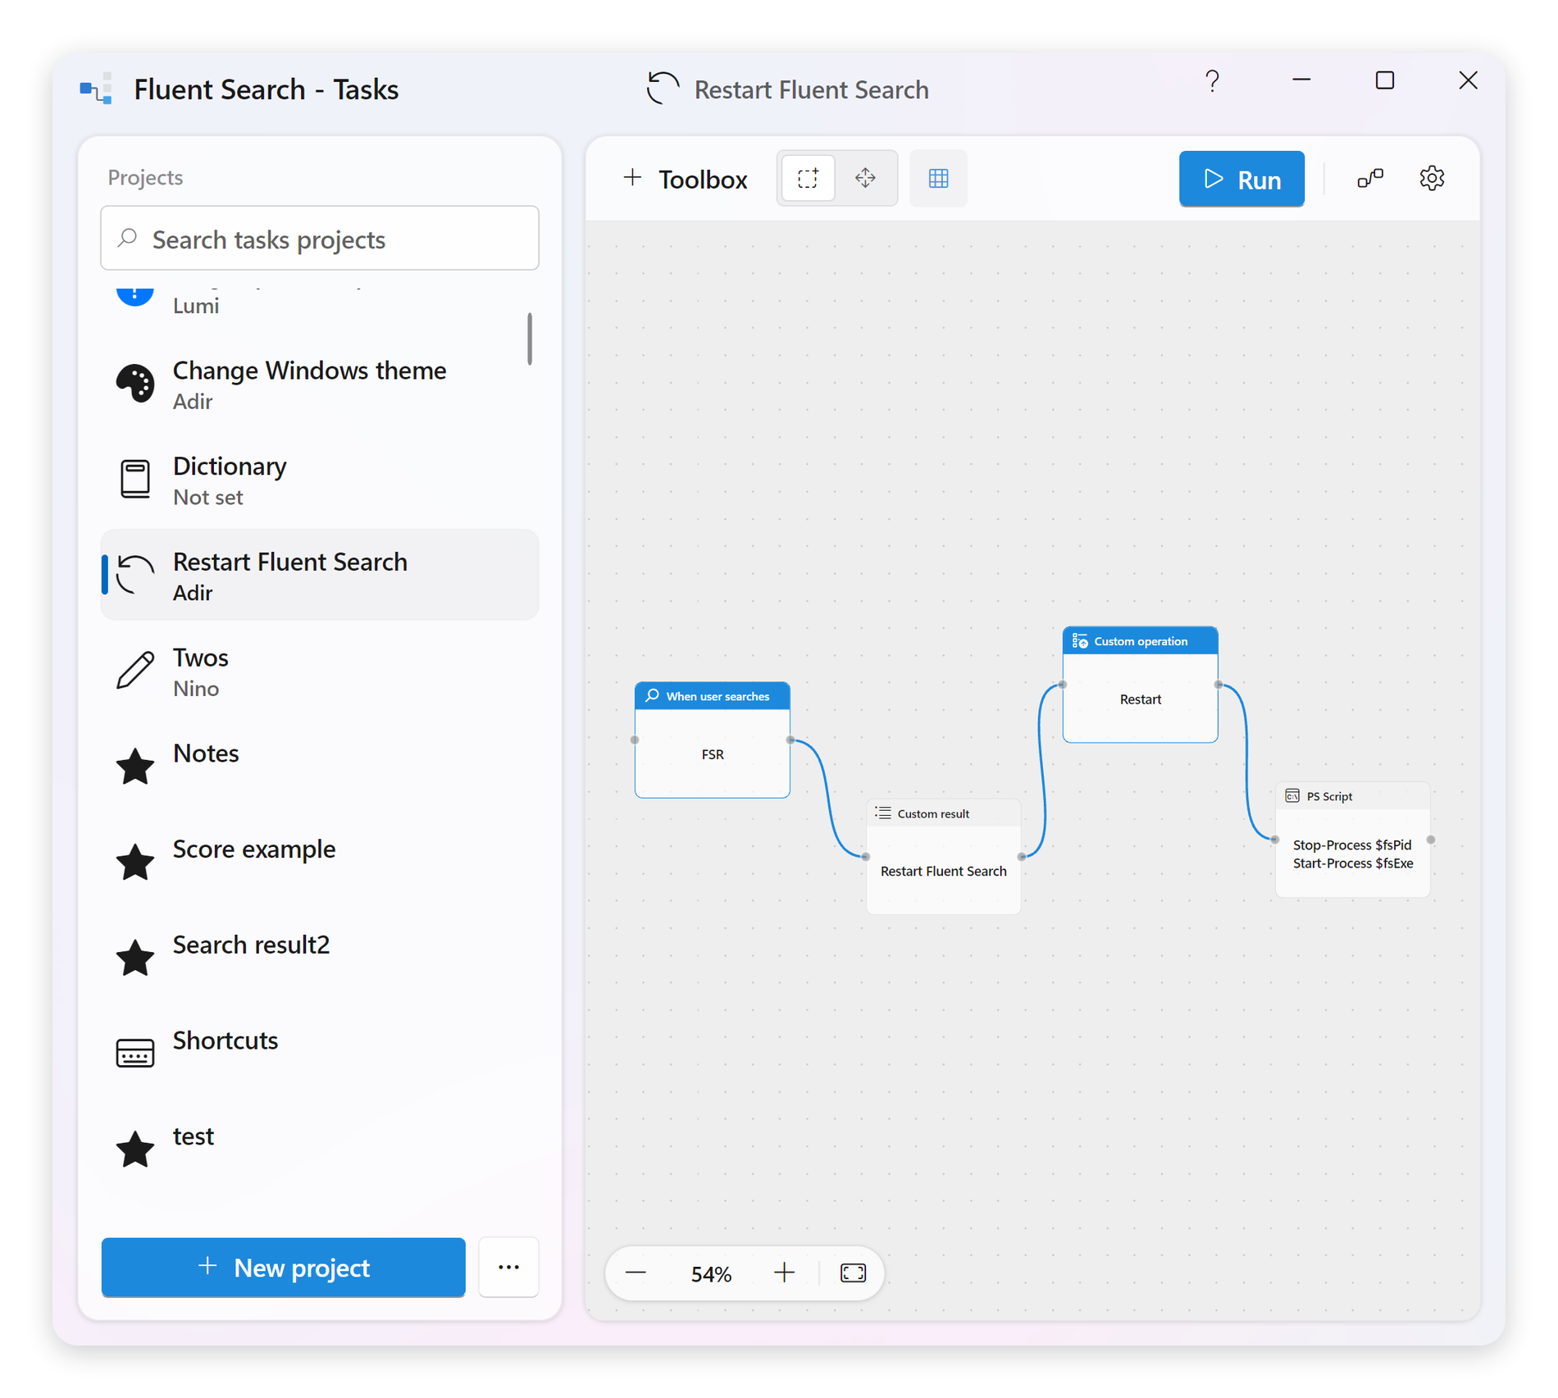Screen dimensions: 1558x1398
Task: Click the star icon beside Score example
Action: pos(134,862)
